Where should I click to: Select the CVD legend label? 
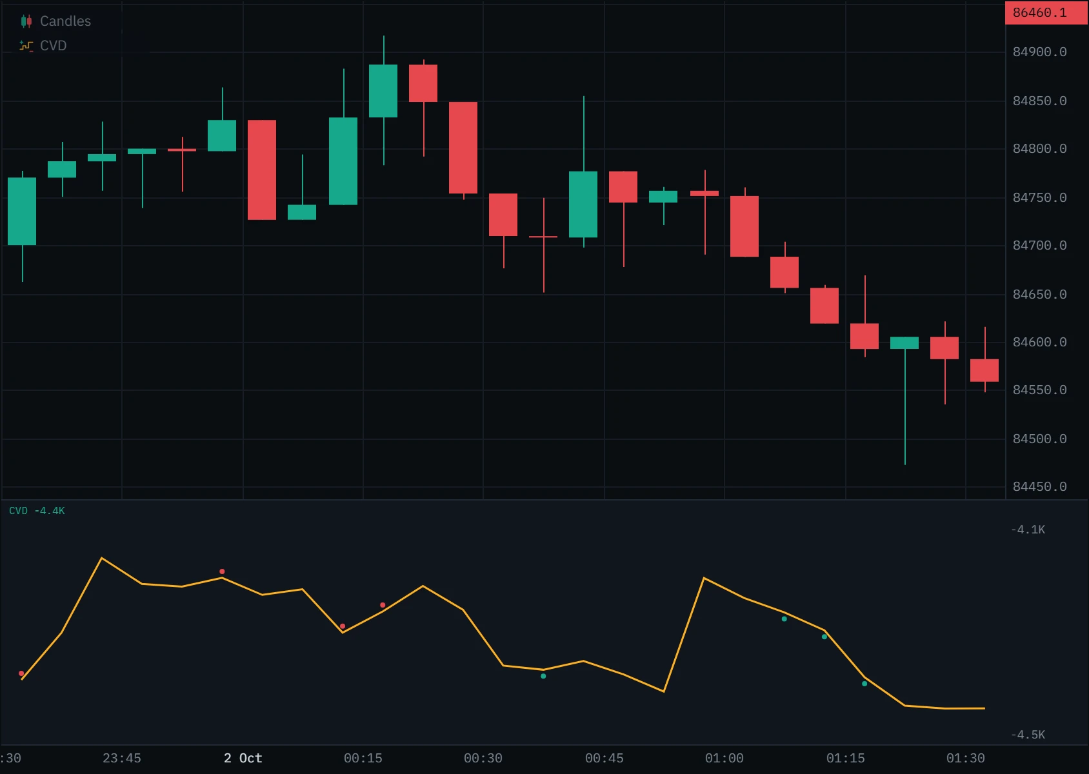tap(53, 46)
